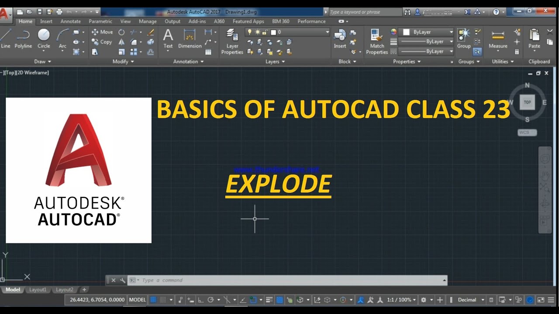Click the Move tool
This screenshot has width=559, height=314.
(x=102, y=32)
